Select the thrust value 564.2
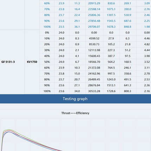This screenshot has height=151, width=151. pyautogui.click(x=111, y=62)
